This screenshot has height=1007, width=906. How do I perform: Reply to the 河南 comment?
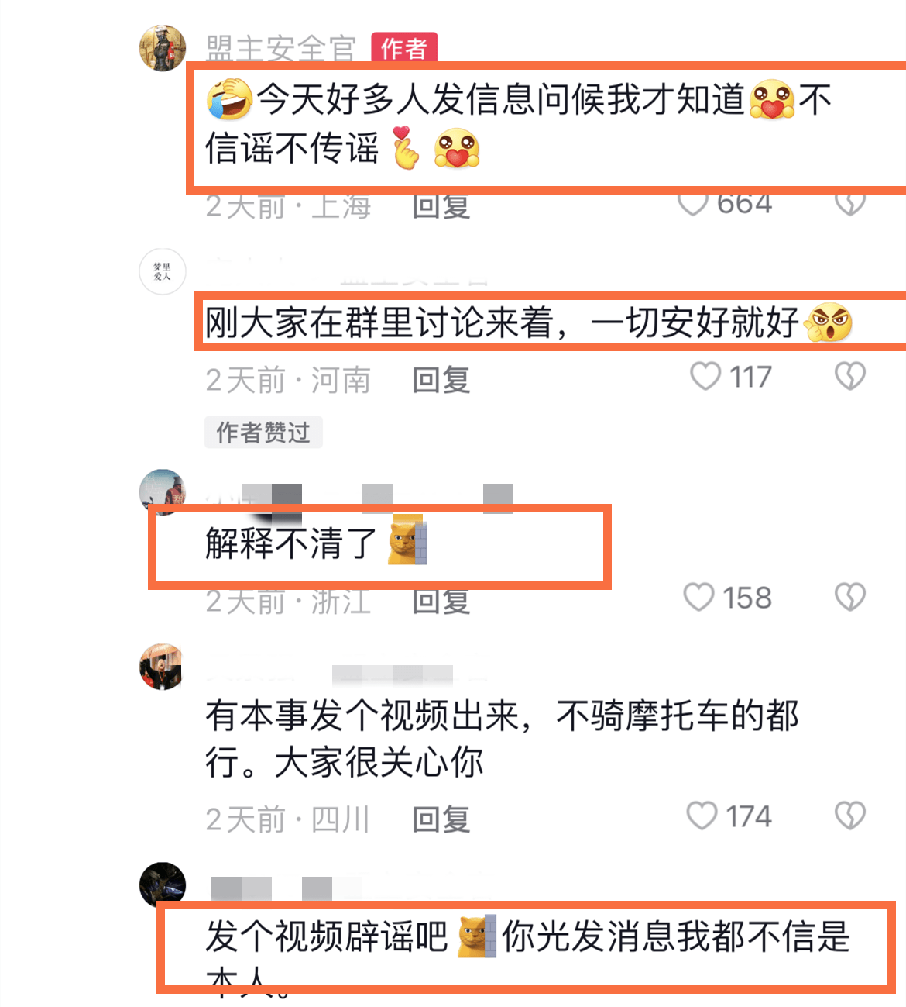441,380
